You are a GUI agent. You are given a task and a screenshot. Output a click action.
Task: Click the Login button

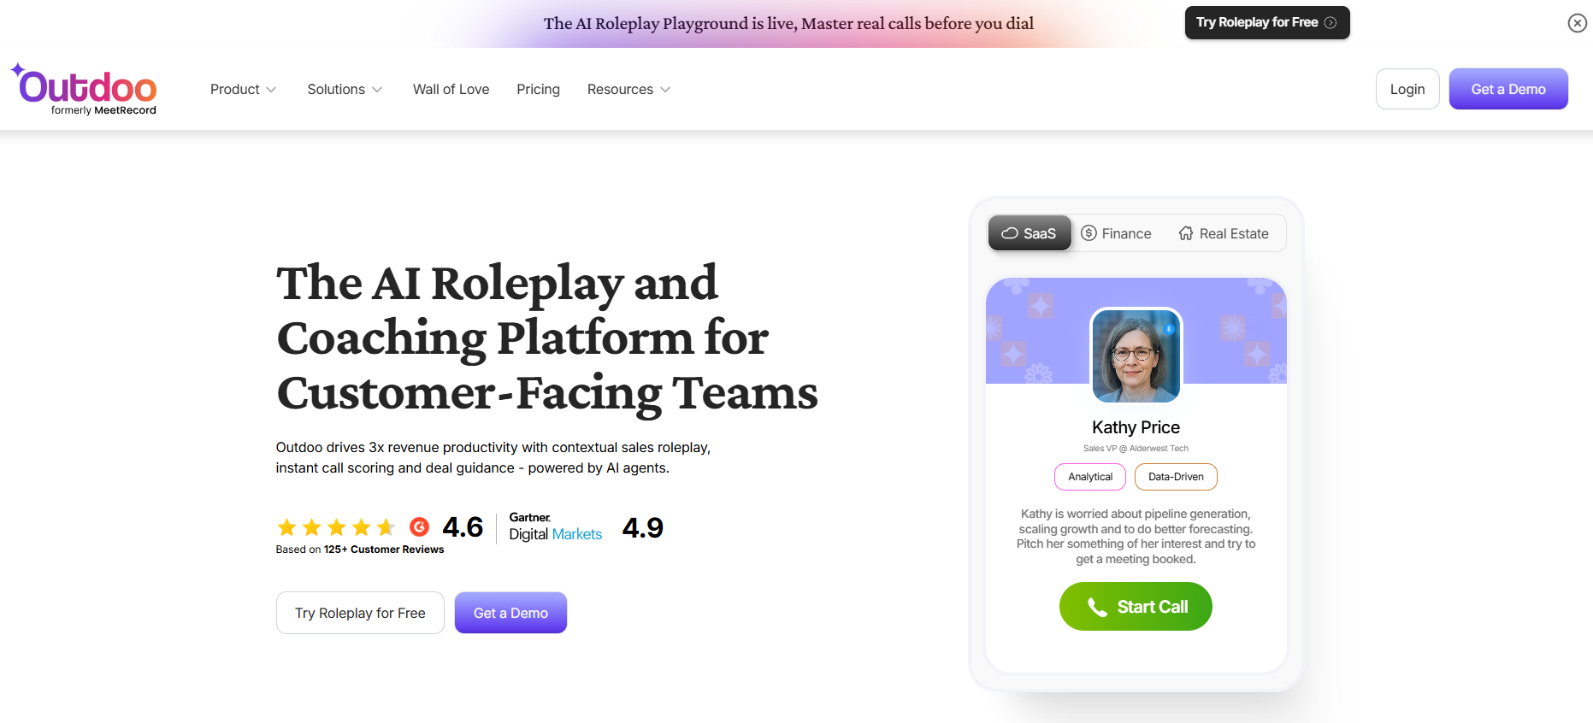[1407, 90]
